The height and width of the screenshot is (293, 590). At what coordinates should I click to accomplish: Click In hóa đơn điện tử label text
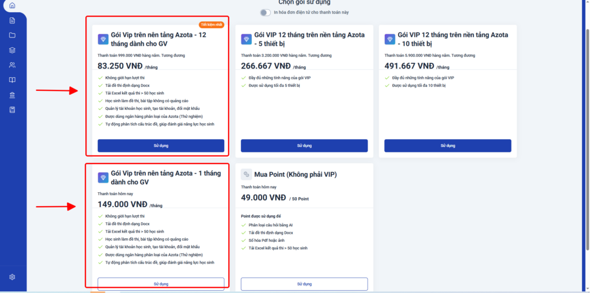pos(312,13)
